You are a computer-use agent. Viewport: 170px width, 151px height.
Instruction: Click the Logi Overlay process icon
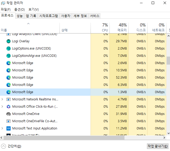pos(9,41)
